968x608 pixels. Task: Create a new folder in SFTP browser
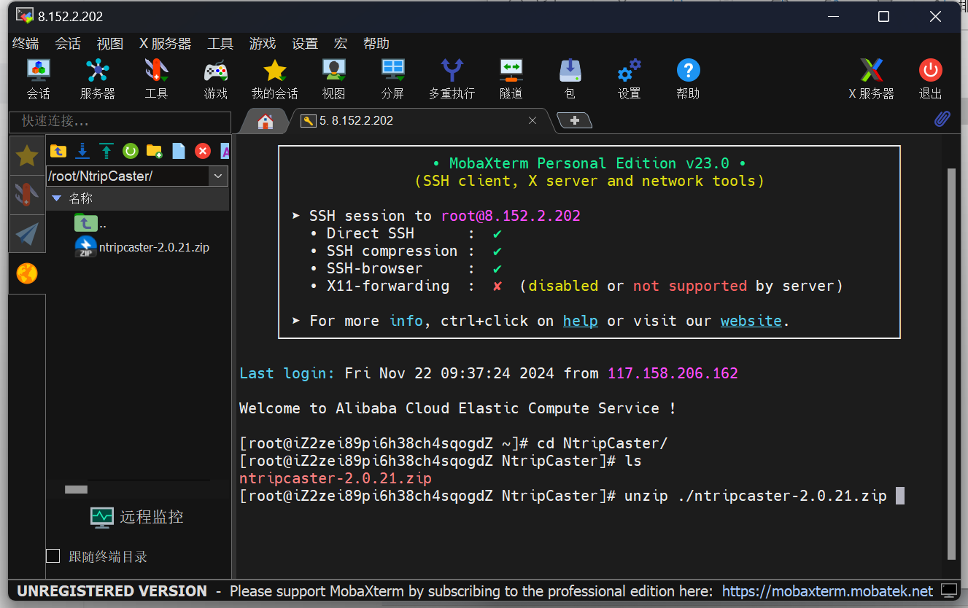pyautogui.click(x=154, y=151)
